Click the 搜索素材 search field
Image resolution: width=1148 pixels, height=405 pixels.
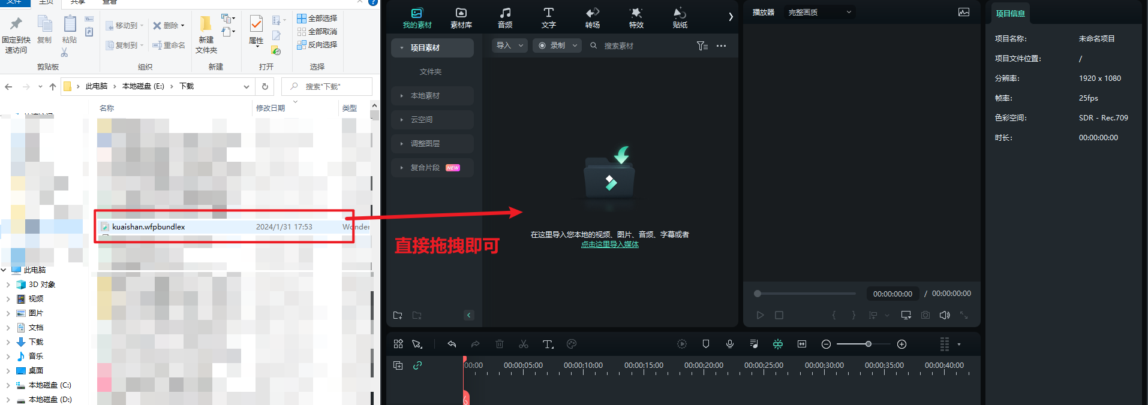619,46
